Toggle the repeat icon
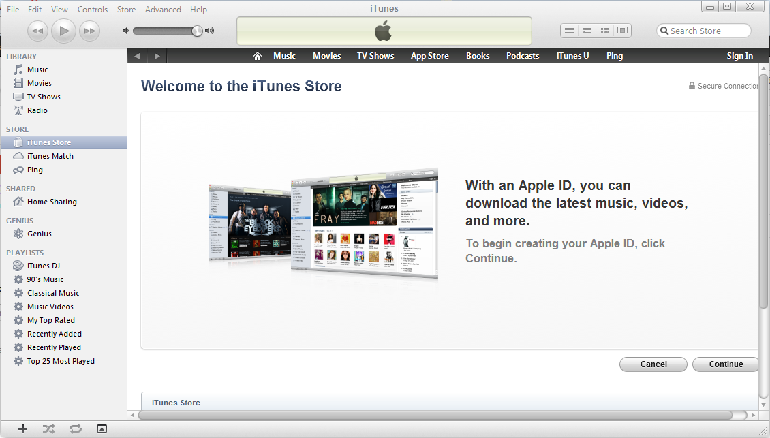The image size is (770, 438). click(75, 428)
